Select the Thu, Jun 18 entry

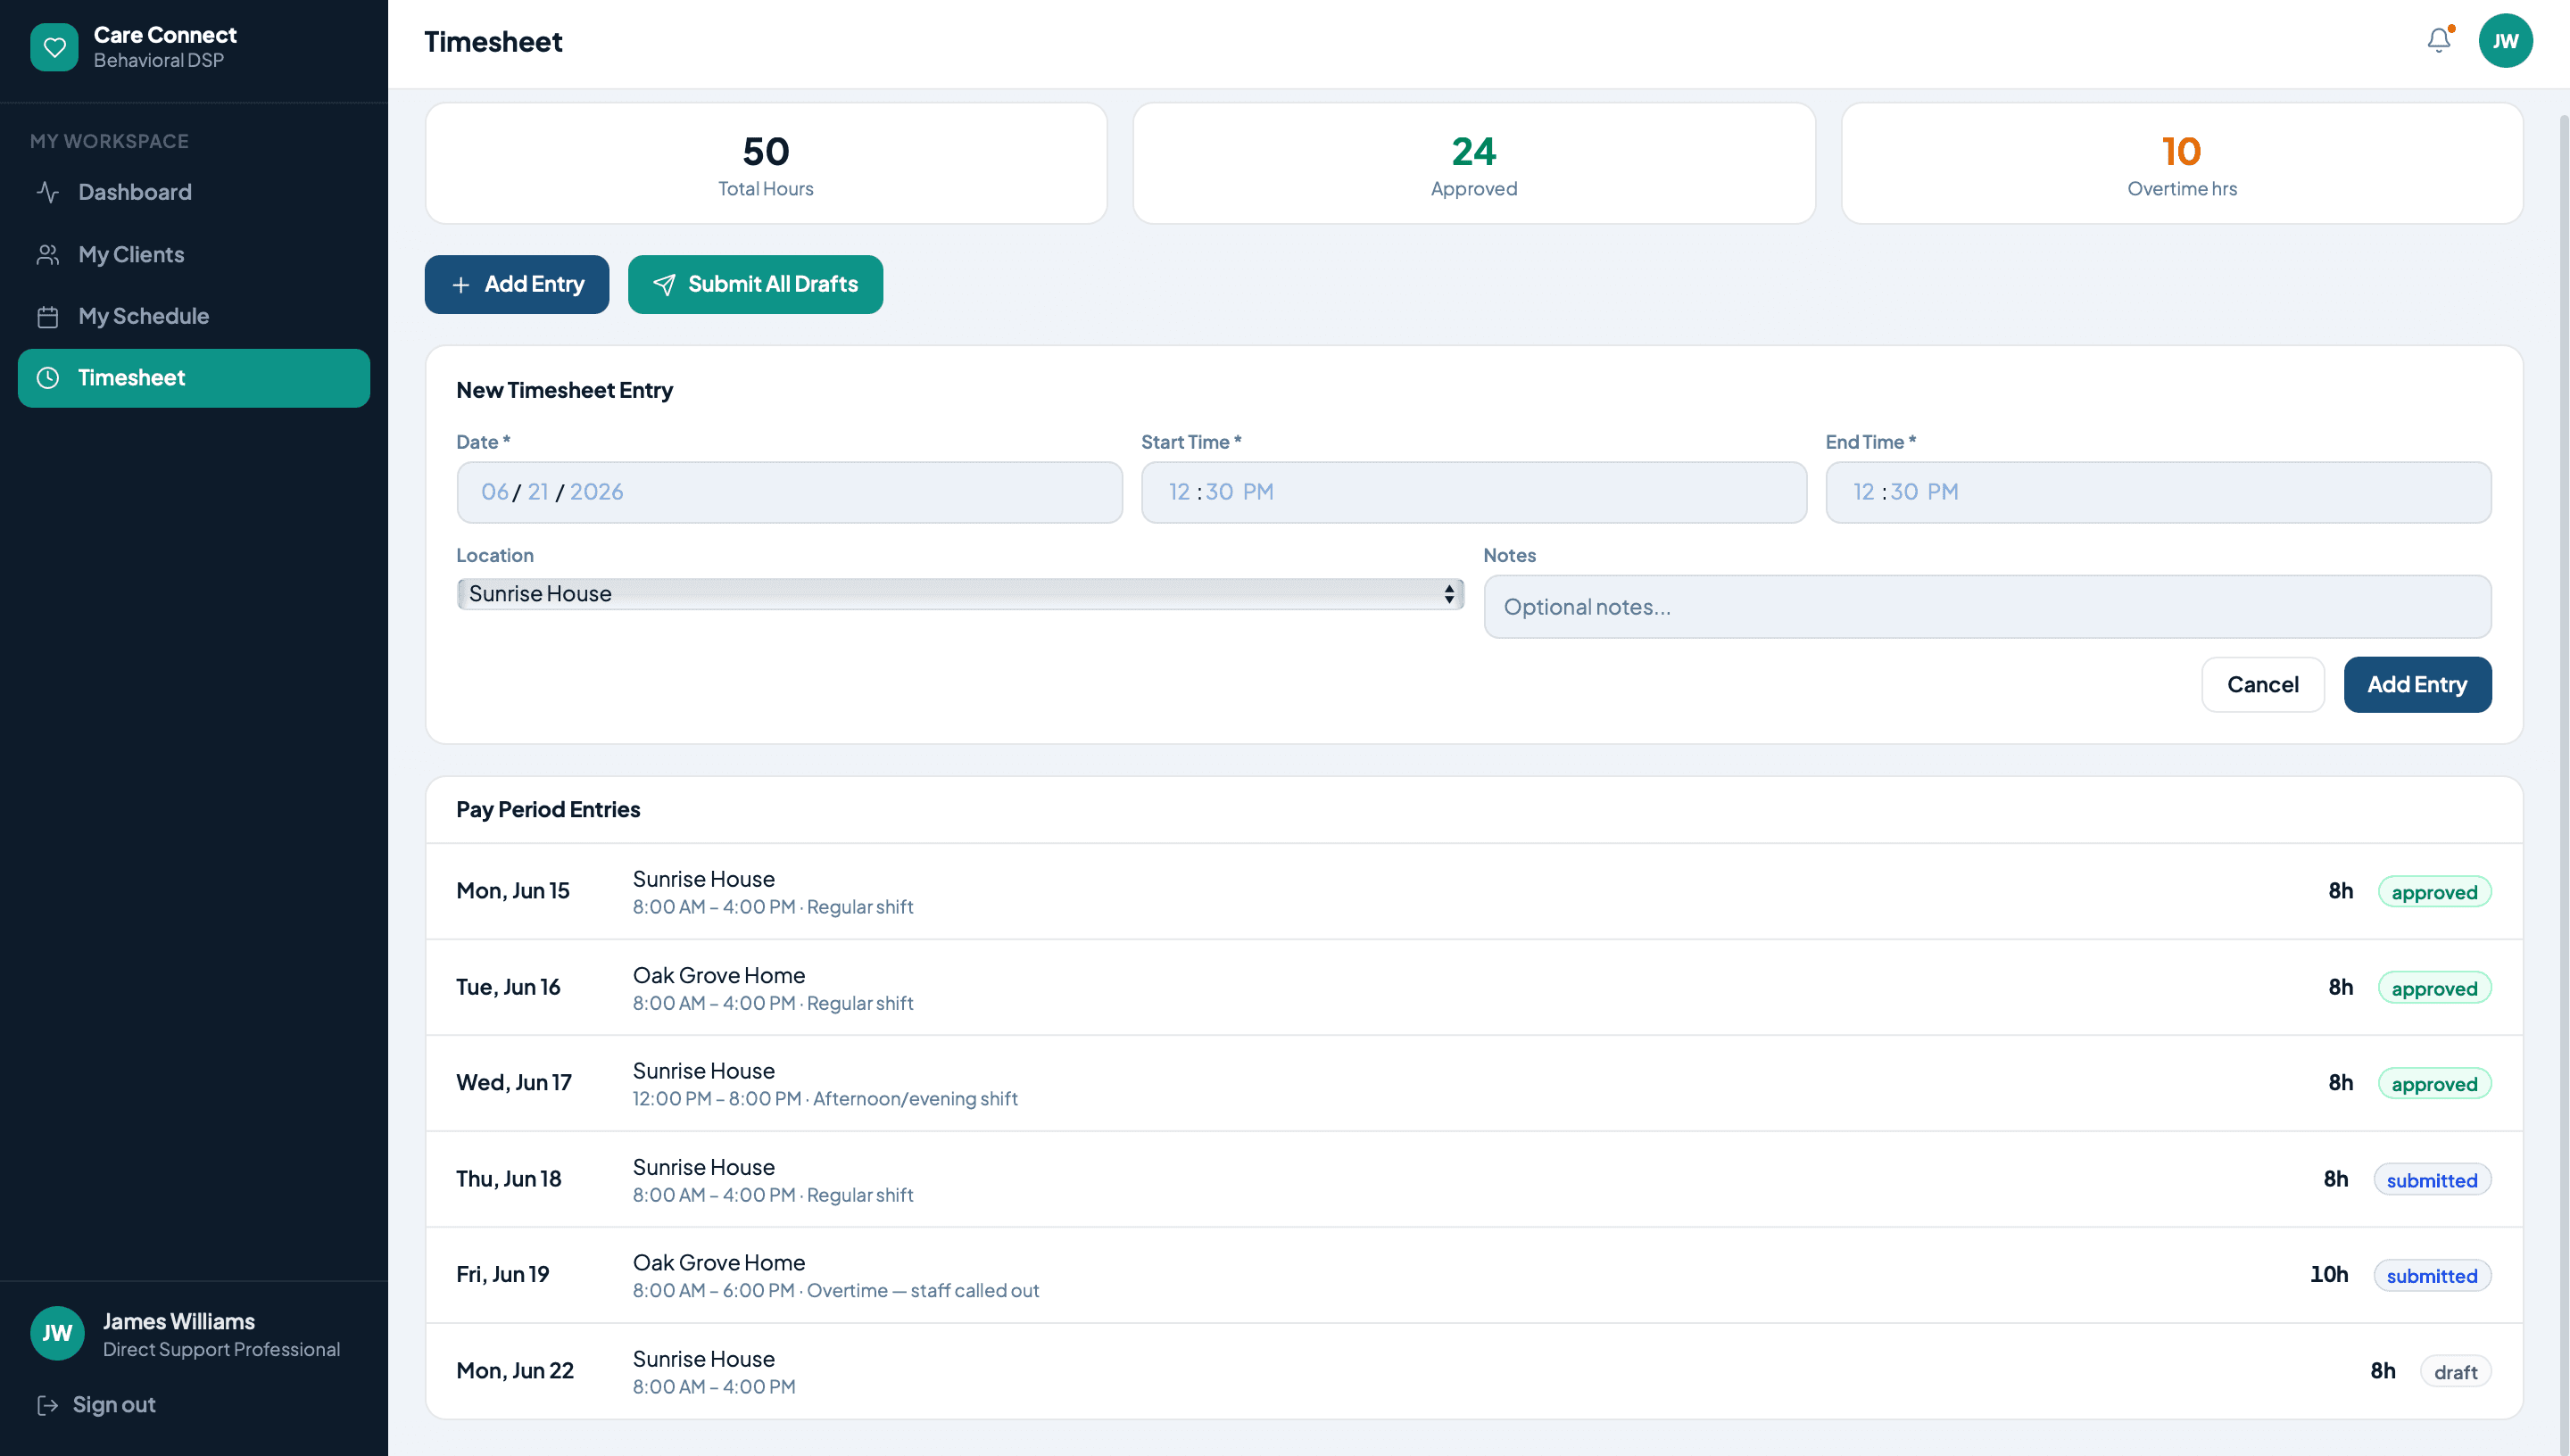1474,1179
